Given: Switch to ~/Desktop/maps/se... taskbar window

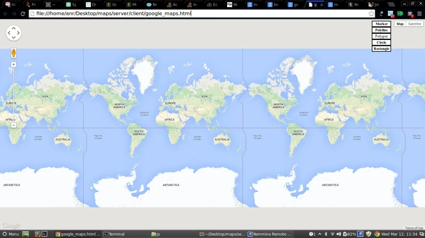Looking at the screenshot, I should (x=222, y=234).
